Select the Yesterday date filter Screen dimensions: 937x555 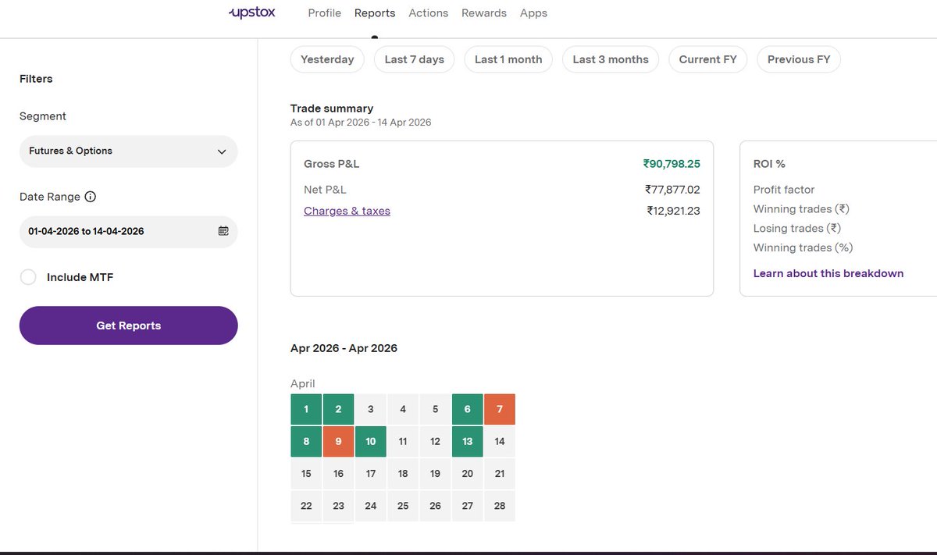coord(327,59)
